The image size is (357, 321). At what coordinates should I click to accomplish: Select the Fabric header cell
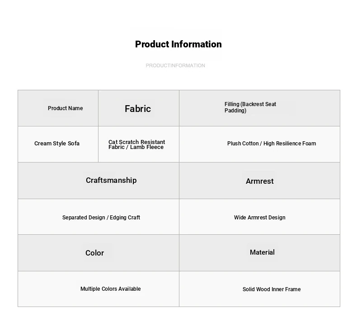point(139,108)
